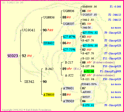Click the UG8537 .85 entry
This screenshot has height=112, width=124.
click(90, 15)
